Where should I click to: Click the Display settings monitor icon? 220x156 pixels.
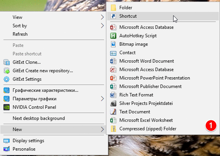tap(7, 141)
